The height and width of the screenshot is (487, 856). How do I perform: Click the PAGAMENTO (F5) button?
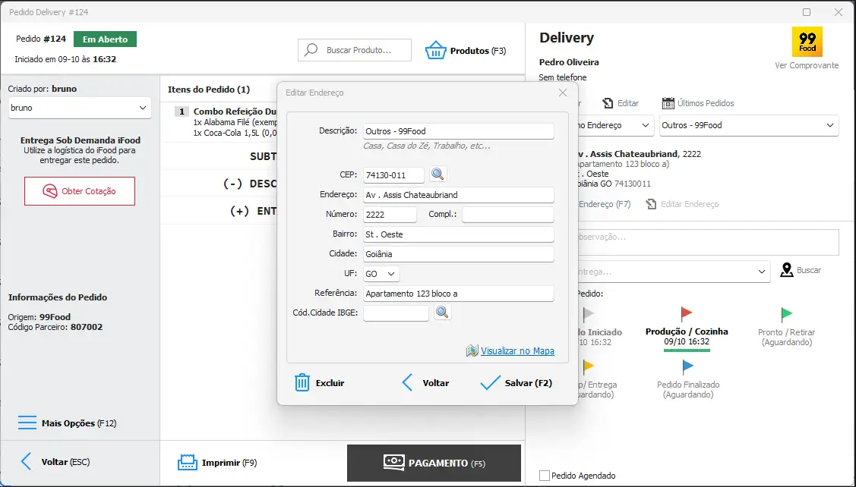(434, 463)
